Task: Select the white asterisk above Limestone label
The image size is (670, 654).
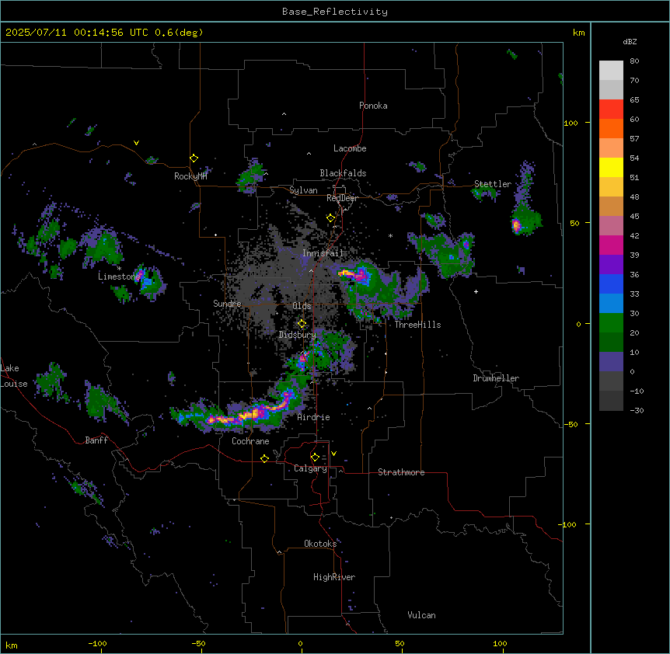Action: [x=119, y=269]
